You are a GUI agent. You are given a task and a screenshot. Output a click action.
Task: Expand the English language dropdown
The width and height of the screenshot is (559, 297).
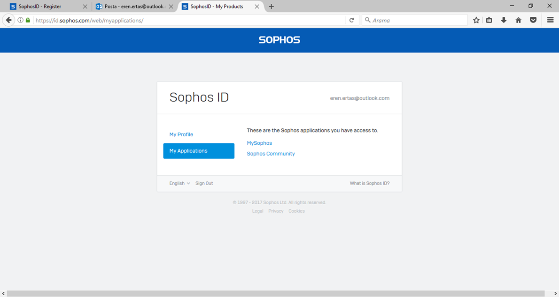tap(179, 183)
